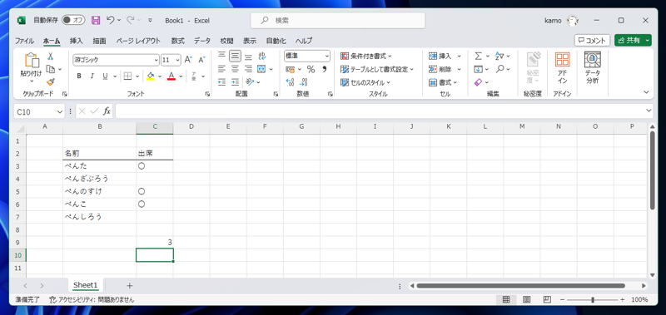Viewport: 666px width, 315px height.
Task: Collapse the ribbon with bottom-right chevron
Action: click(647, 92)
